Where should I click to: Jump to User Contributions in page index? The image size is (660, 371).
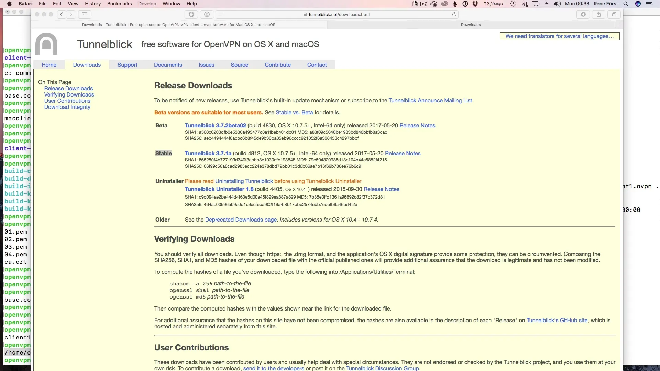(67, 101)
